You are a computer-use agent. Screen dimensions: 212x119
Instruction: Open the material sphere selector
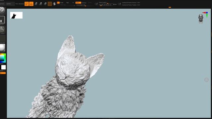(x=2, y=48)
